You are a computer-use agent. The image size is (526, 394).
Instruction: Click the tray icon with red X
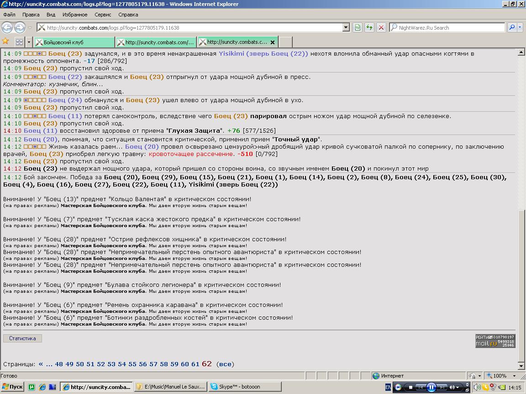[493, 387]
